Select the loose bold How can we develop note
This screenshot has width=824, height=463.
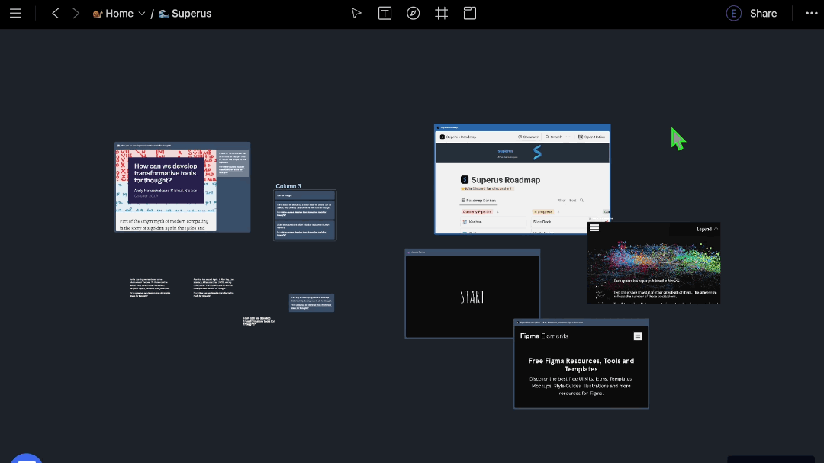click(x=259, y=321)
